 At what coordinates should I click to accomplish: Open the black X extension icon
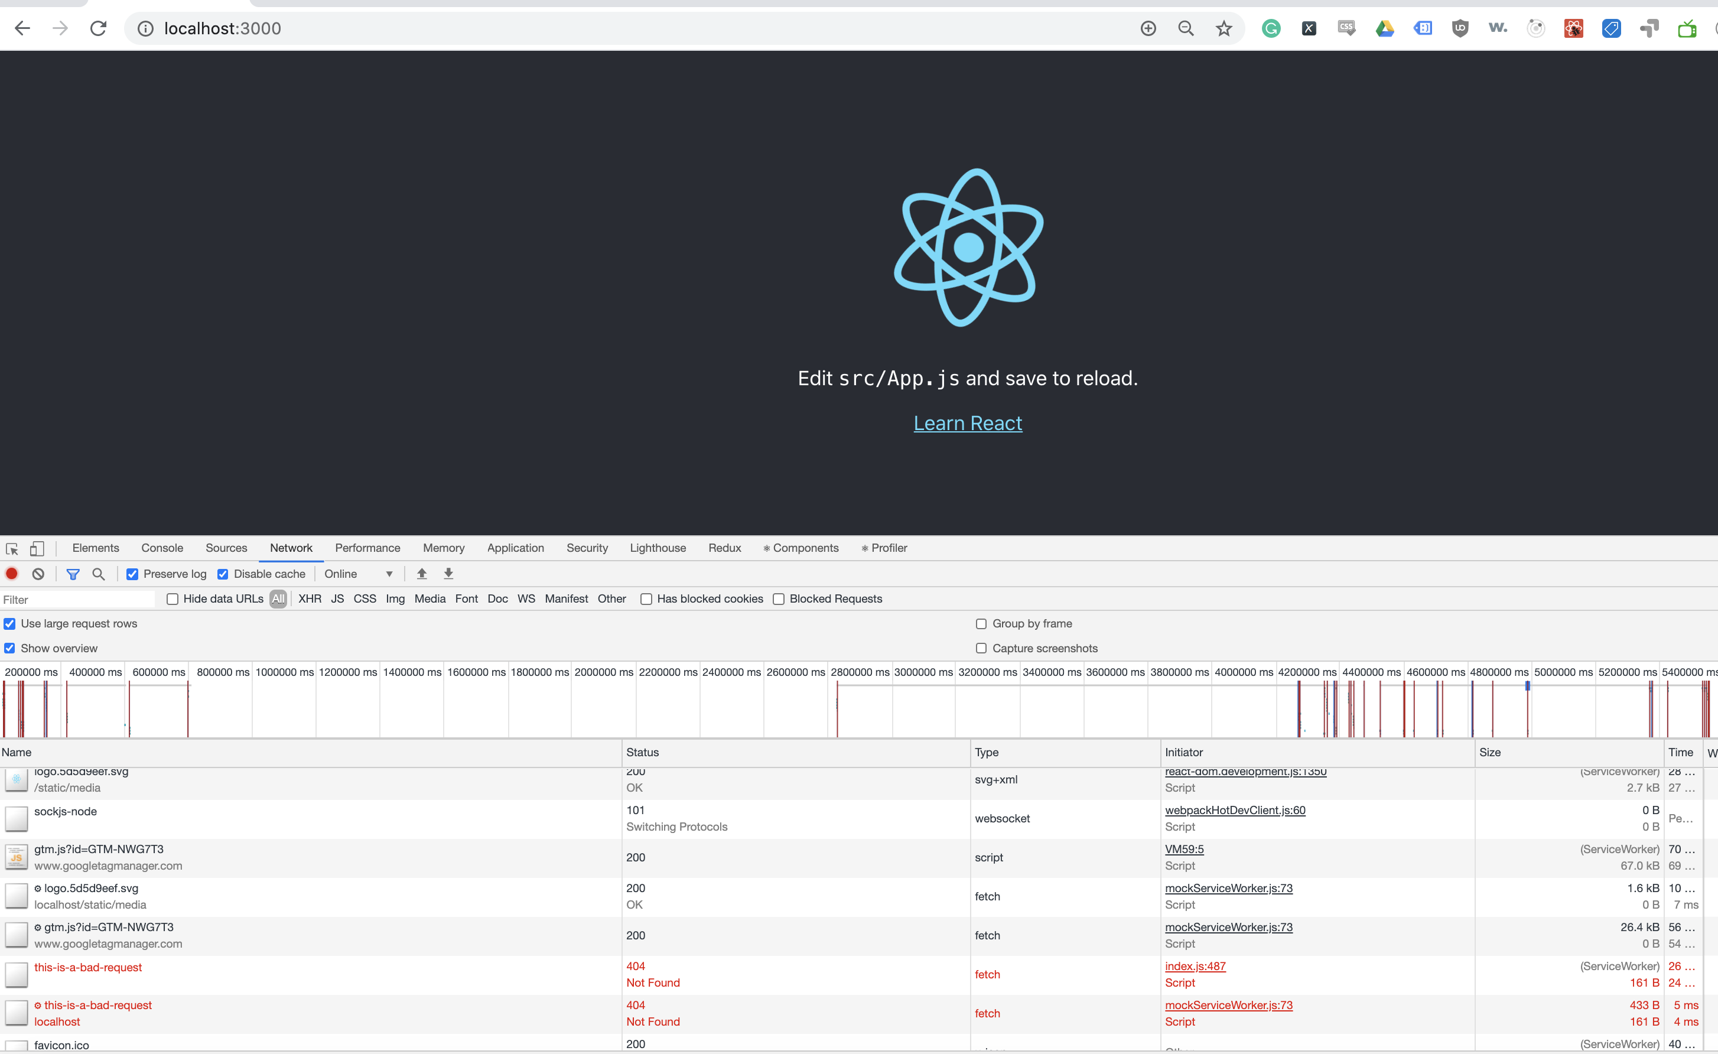tap(1309, 28)
